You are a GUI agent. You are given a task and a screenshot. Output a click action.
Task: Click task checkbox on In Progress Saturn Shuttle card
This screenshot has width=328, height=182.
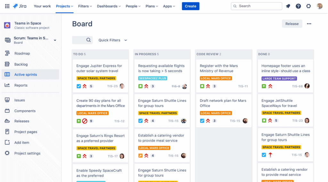click(x=140, y=121)
